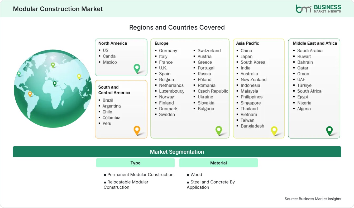This screenshot has height=208, width=354.
Task: Click Nigeria in Middle East list
Action: point(304,103)
